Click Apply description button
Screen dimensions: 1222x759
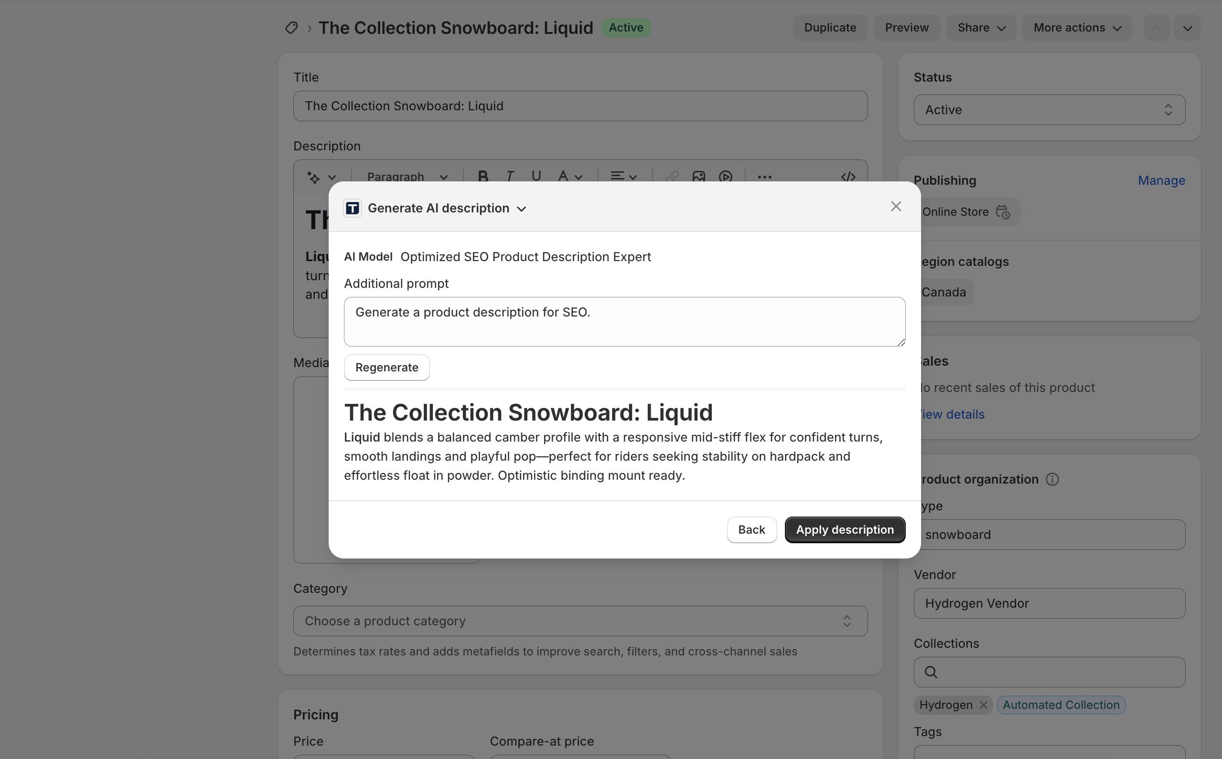pyautogui.click(x=845, y=529)
